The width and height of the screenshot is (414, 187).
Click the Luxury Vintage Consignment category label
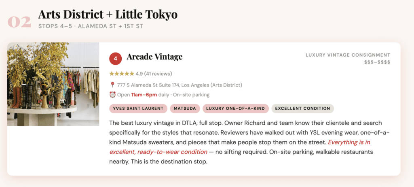[348, 55]
